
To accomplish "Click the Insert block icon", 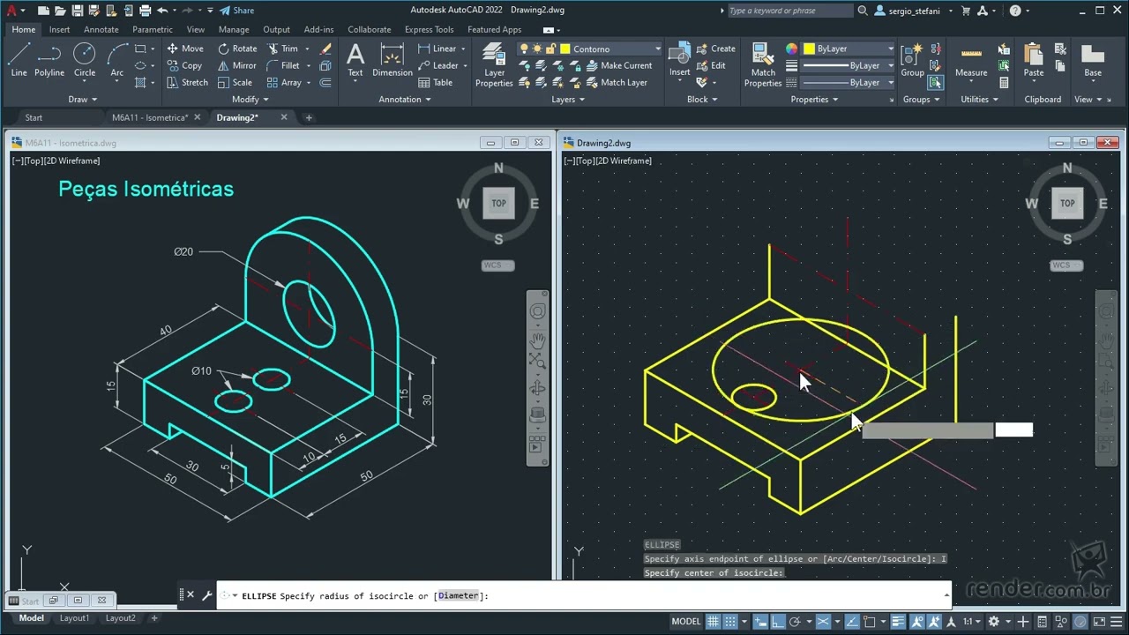I will [x=679, y=60].
